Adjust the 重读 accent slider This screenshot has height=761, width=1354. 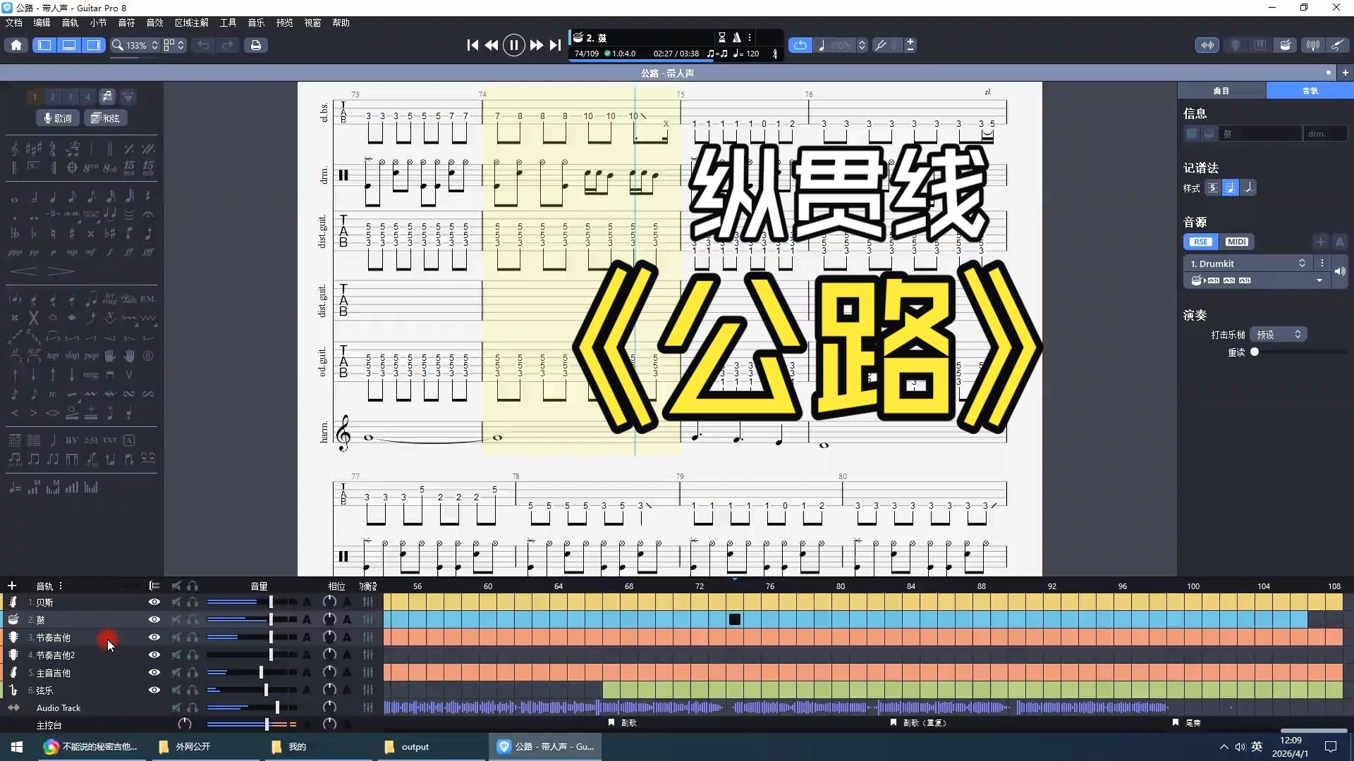[x=1255, y=352]
